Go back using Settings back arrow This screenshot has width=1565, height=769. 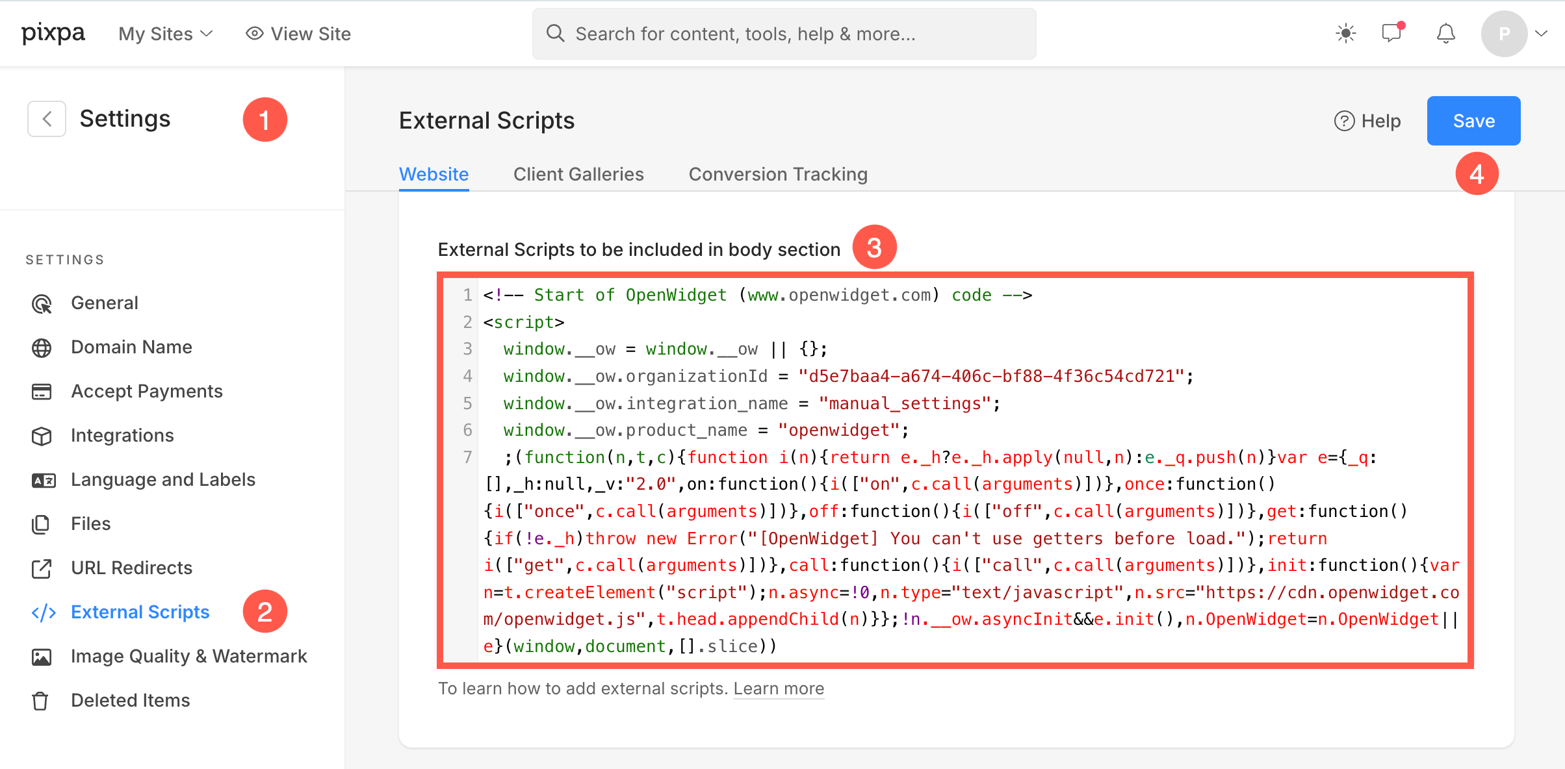click(47, 119)
